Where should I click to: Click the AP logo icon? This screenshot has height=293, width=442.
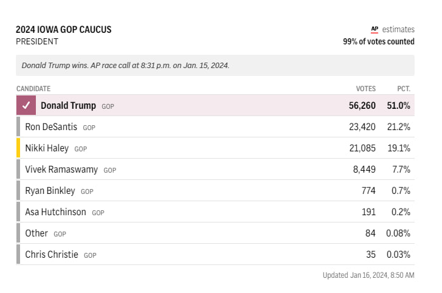[375, 29]
